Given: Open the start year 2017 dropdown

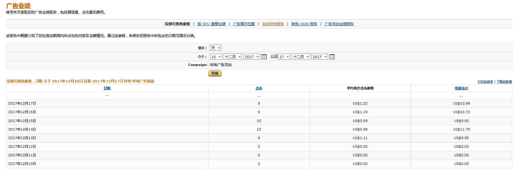Looking at the screenshot, I should [252, 57].
